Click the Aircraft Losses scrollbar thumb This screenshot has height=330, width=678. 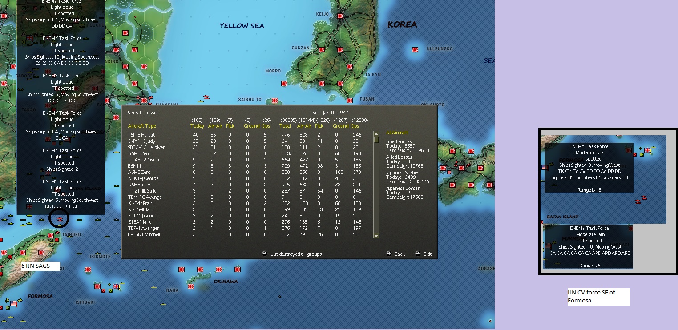pos(376,140)
